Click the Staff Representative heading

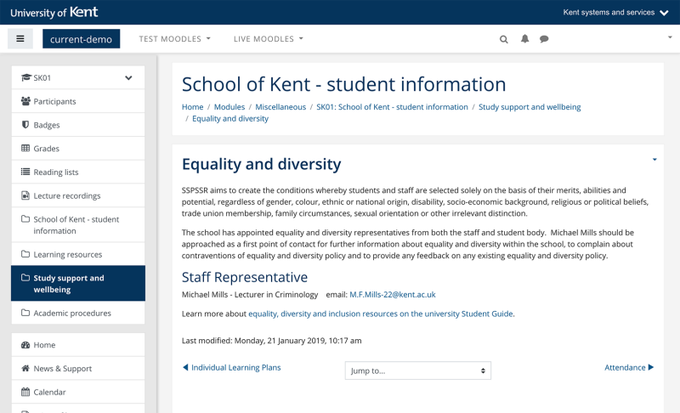pyautogui.click(x=245, y=277)
